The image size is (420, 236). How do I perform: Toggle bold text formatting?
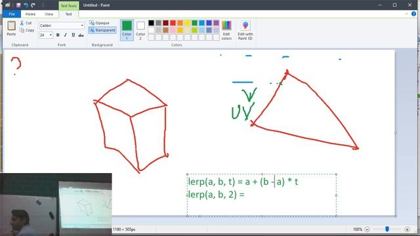click(58, 35)
